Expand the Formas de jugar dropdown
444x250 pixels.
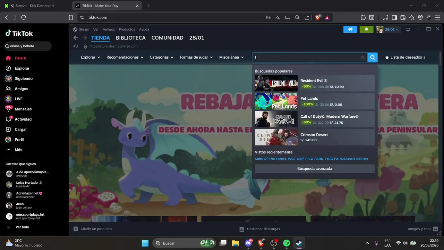coord(196,57)
